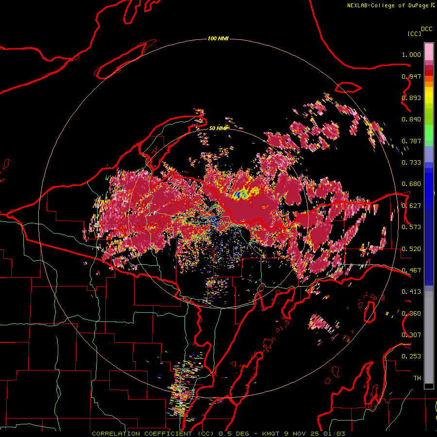Viewport: 437px width, 437px height.
Task: Click the 0.520 legend value
Action: [x=411, y=249]
